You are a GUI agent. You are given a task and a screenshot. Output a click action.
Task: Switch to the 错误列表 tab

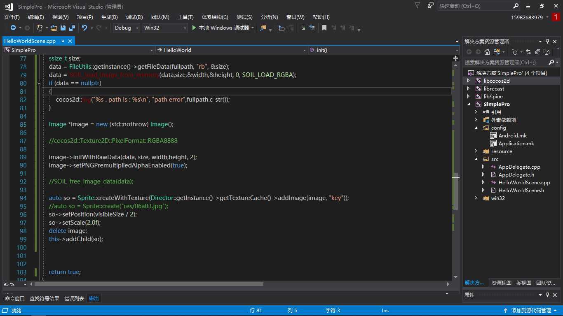[74, 298]
